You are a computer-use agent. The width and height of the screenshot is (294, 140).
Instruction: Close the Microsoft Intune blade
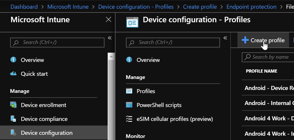pos(108,20)
